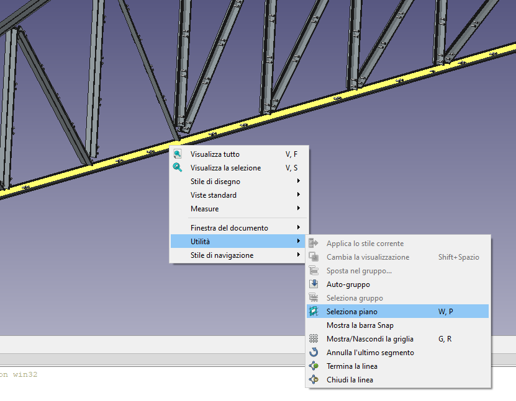The image size is (516, 401).
Task: Choose Visualizza la selezione menu entry
Action: (239, 167)
